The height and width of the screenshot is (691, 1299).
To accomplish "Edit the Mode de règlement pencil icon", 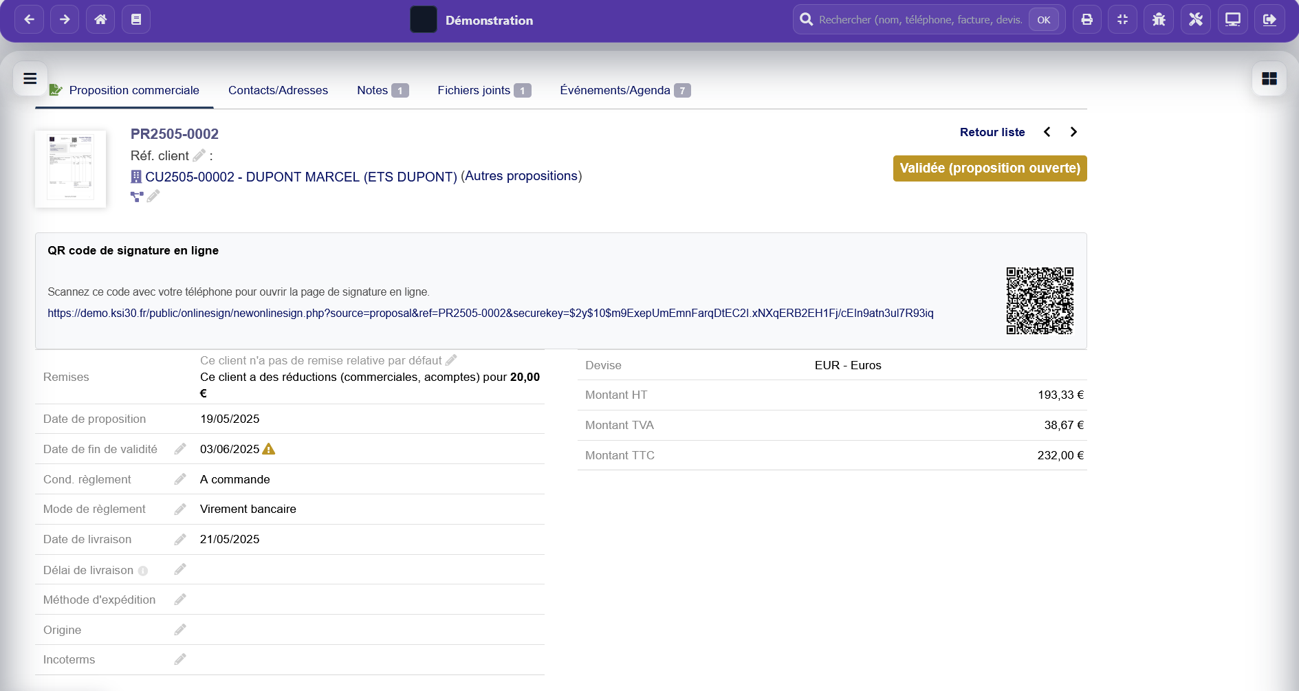I will [180, 509].
